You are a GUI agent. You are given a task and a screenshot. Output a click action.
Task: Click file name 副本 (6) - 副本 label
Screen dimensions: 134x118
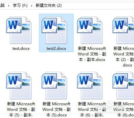(x=92, y=110)
